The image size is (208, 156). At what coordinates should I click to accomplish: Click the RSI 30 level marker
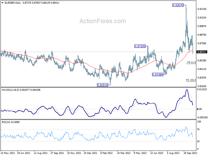(198, 141)
